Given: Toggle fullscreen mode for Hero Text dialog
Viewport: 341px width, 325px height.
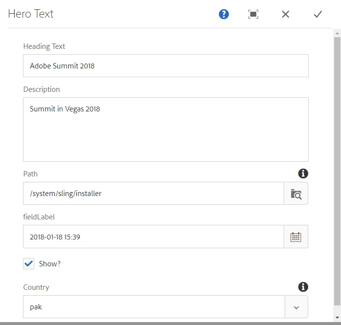Looking at the screenshot, I should coord(253,14).
